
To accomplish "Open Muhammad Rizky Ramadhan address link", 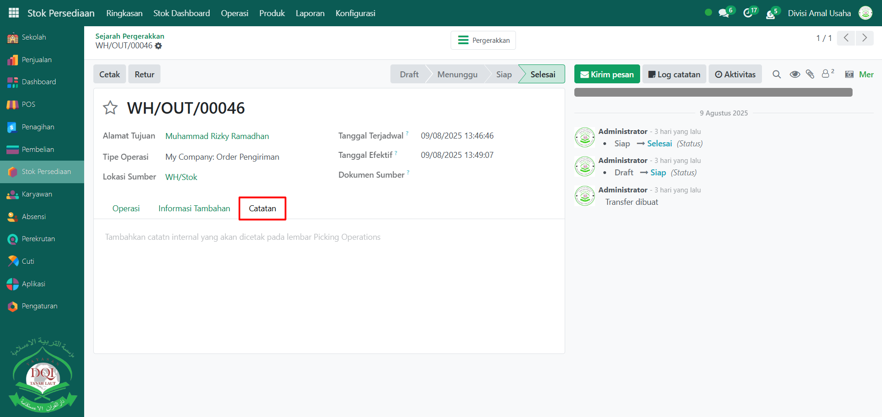I will [217, 136].
